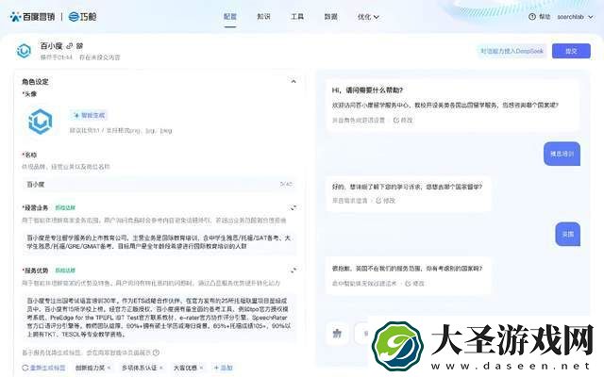Click the reply starting with 很抱歉，英国
The width and height of the screenshot is (604, 377).
point(407,268)
